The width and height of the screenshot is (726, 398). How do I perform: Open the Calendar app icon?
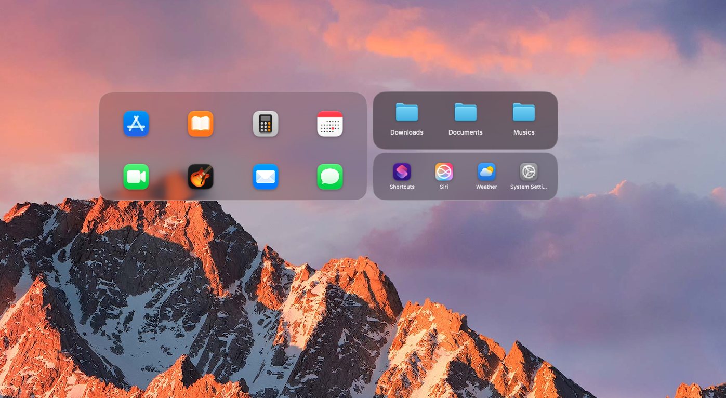coord(330,124)
